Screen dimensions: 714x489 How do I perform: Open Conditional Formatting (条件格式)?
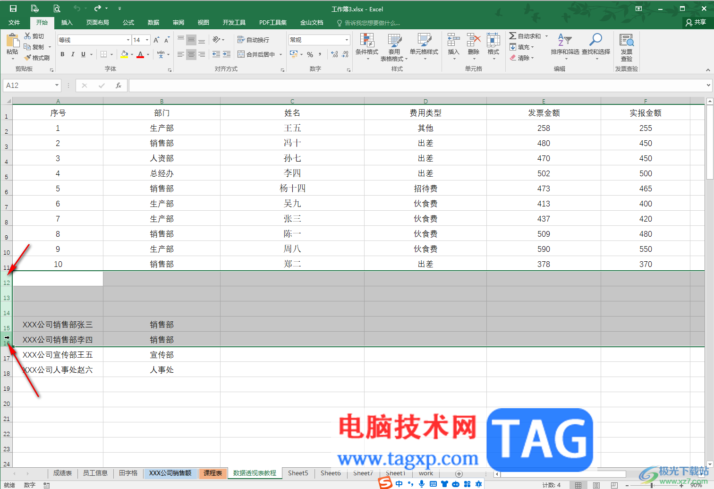(x=367, y=47)
